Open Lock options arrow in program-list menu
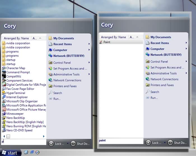196x156 pixels. 67,143
